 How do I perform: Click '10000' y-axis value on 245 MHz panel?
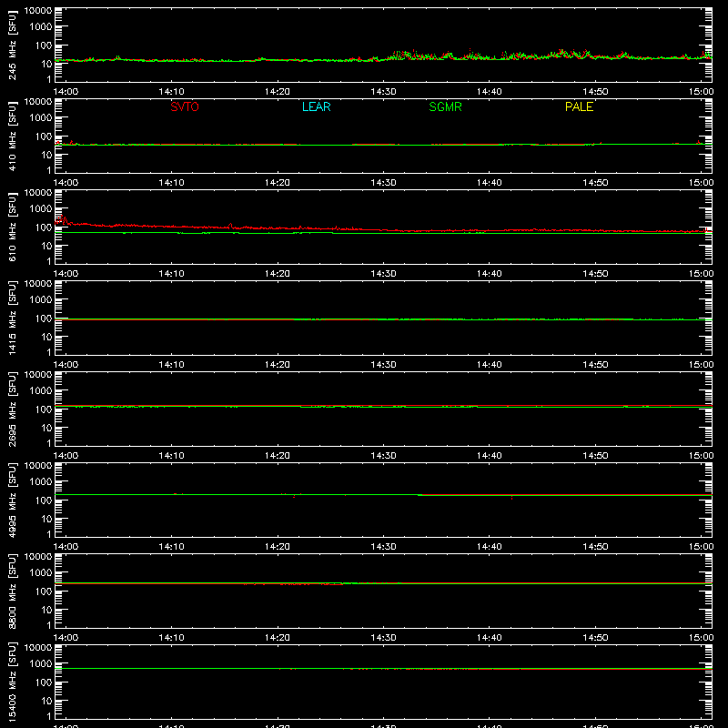[x=38, y=10]
